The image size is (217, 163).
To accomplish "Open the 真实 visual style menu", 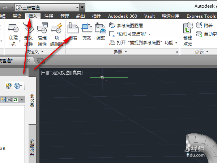I will (77, 73).
